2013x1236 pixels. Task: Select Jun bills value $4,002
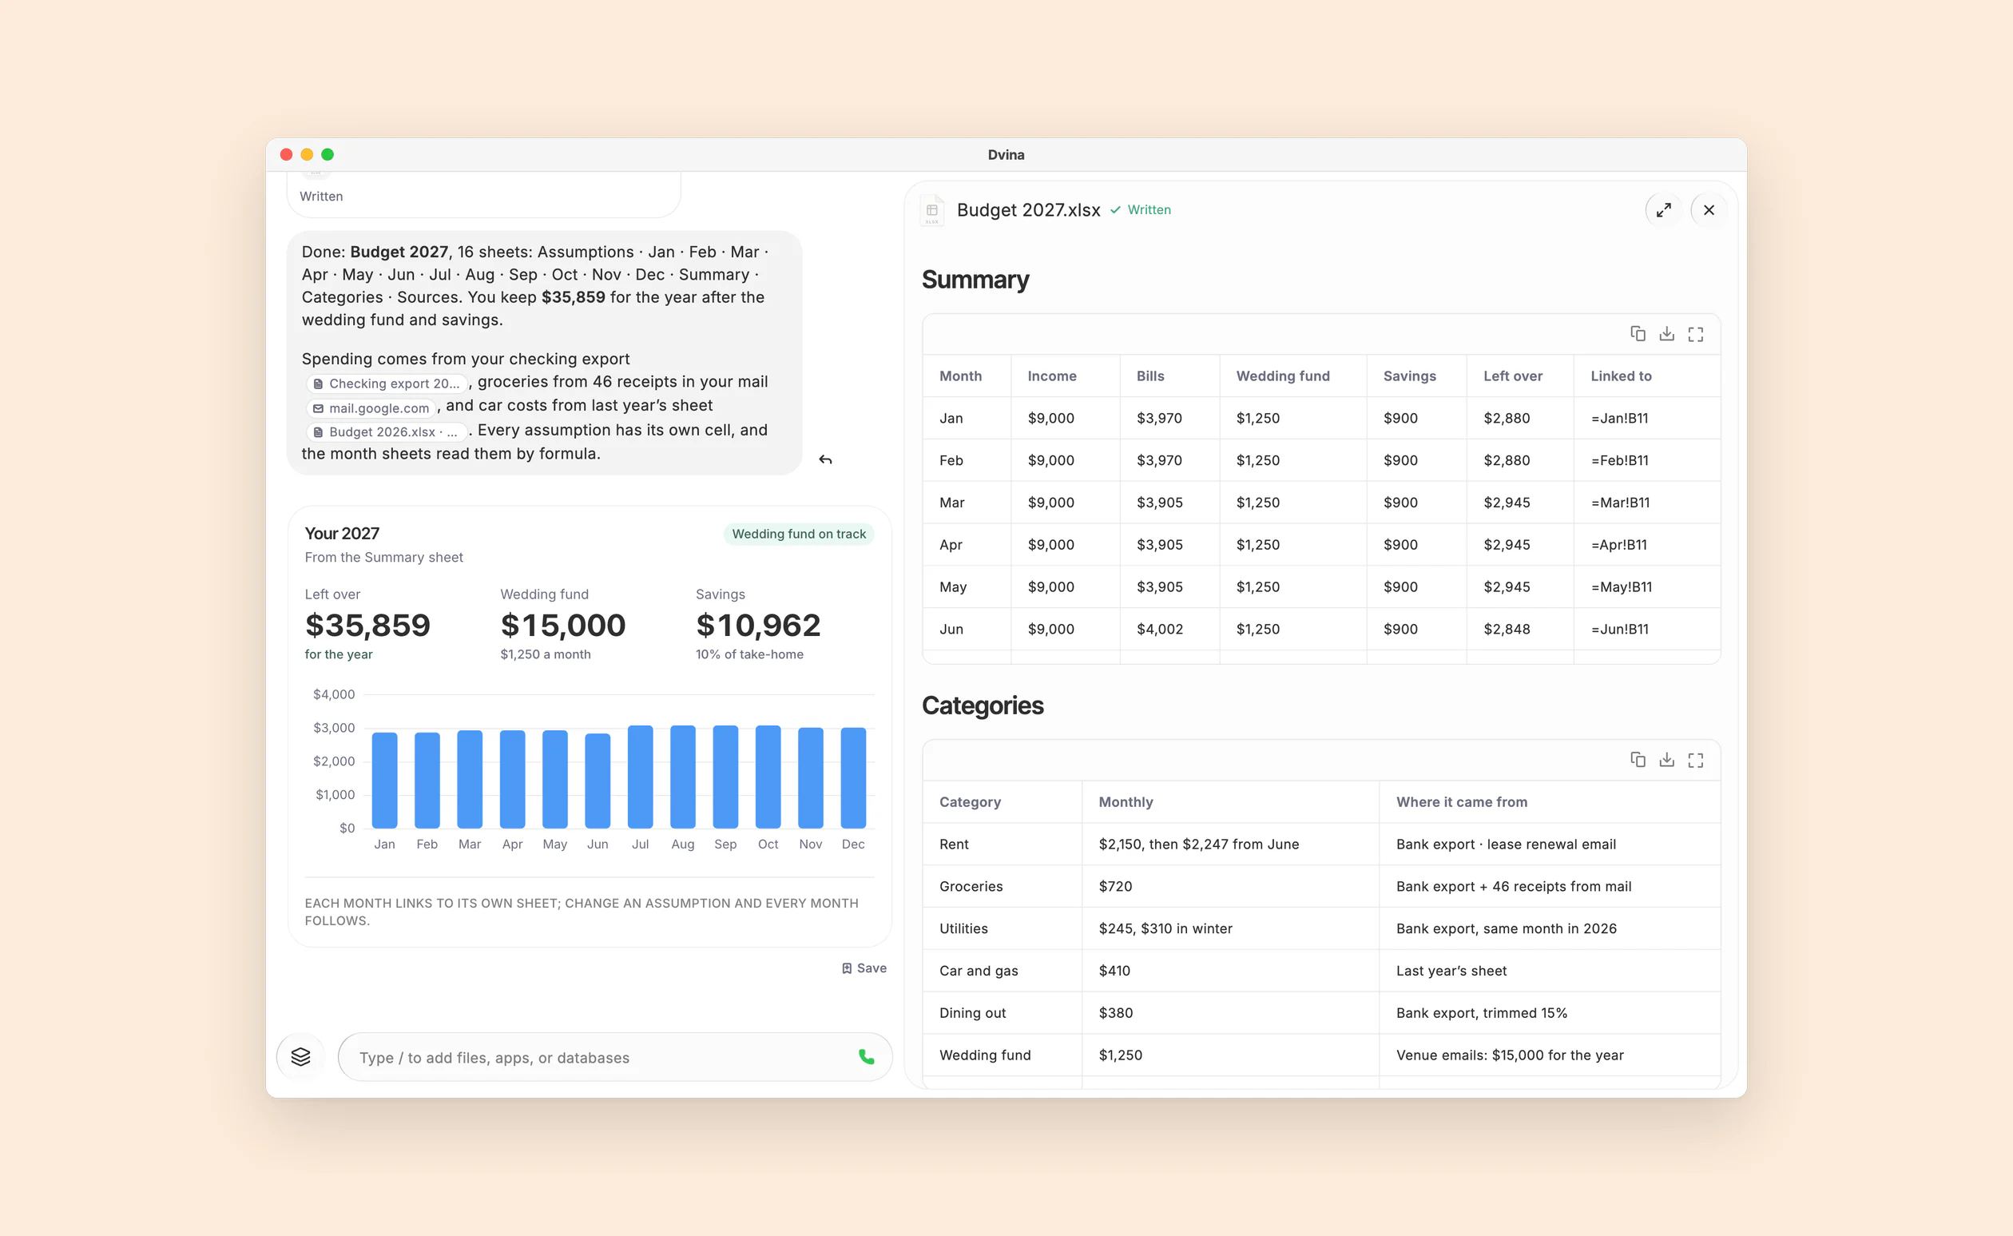[1169, 629]
